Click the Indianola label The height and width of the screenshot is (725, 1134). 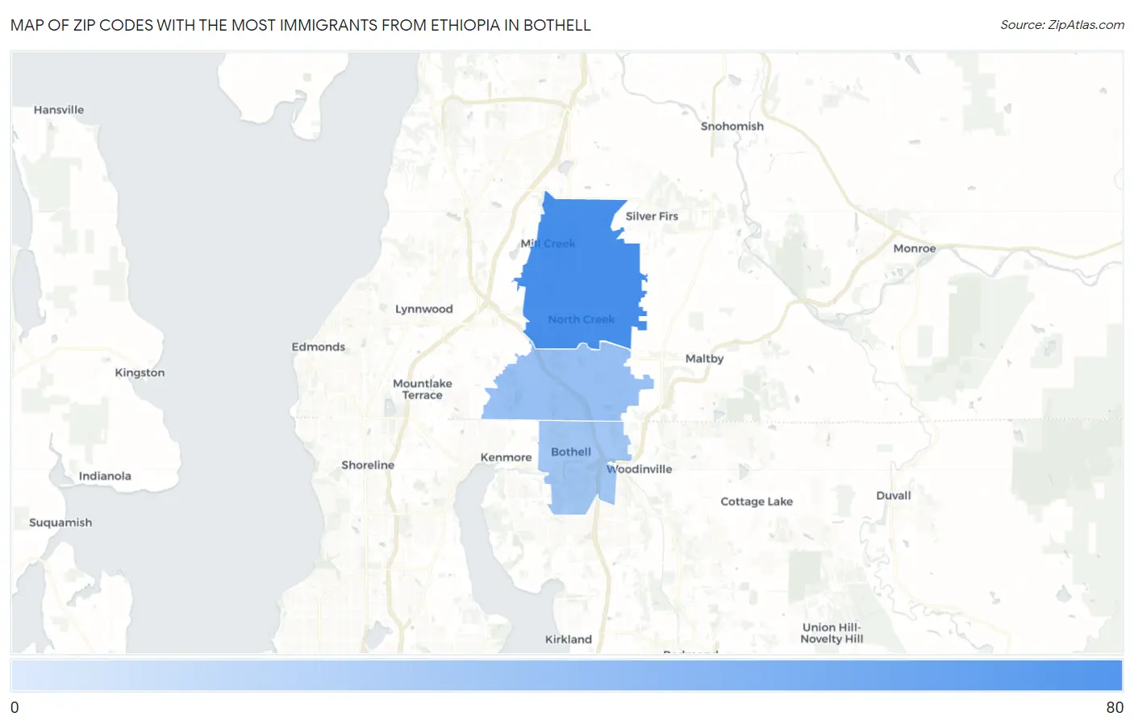105,476
